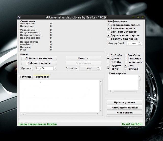Click the Найдено денег: statistics label

[31, 35]
